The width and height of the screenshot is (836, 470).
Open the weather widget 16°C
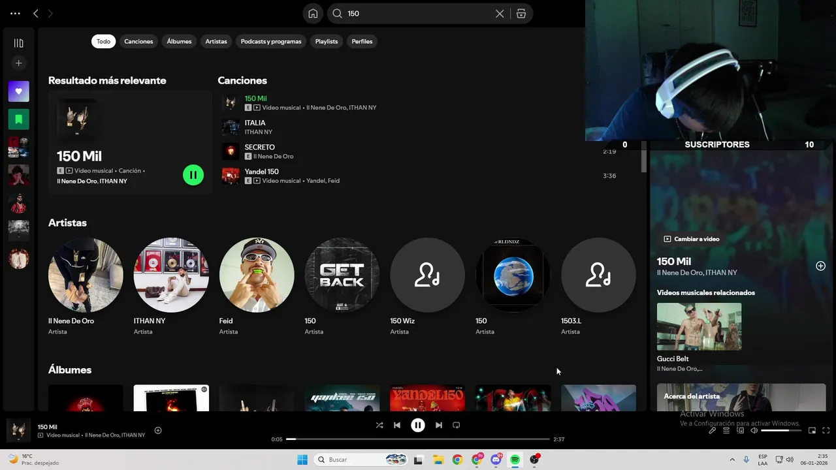click(x=33, y=460)
